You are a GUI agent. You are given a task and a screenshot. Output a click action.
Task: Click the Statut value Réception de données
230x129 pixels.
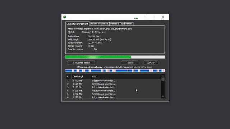(x=93, y=32)
